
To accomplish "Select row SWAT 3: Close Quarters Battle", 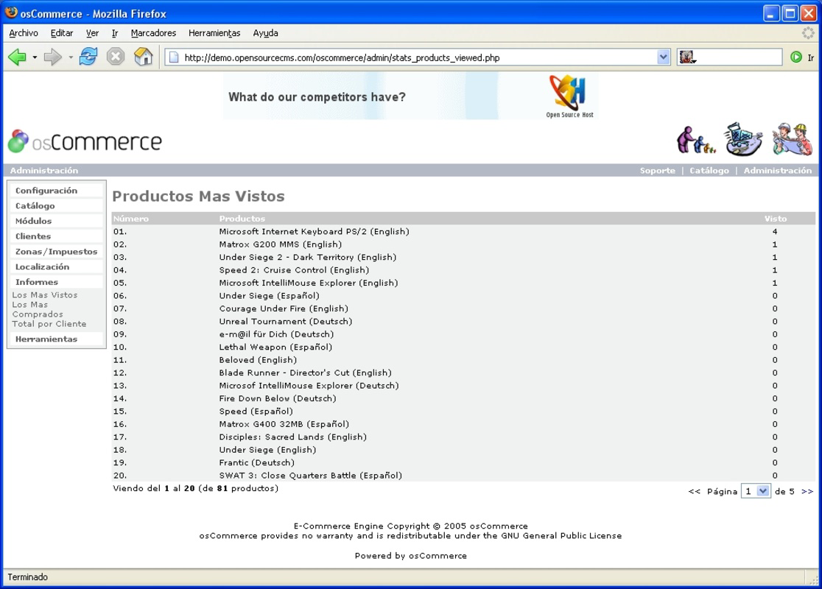I will click(463, 476).
